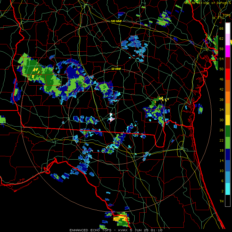The height and width of the screenshot is (232, 232).
Task: Click the light orange legend swatch
Action: pos(228,97)
